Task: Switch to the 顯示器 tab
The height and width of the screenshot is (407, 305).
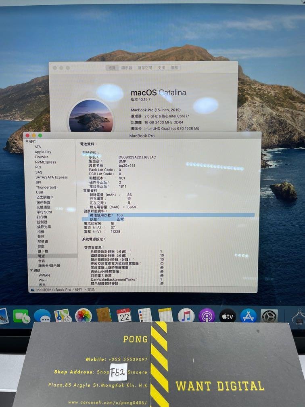Action: pyautogui.click(x=127, y=68)
